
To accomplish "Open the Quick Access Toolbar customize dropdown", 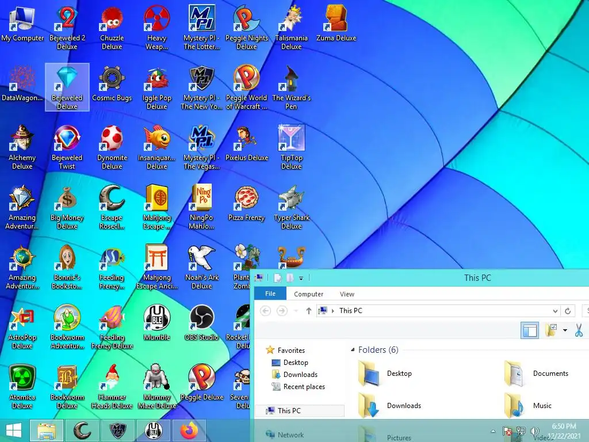I will click(301, 278).
